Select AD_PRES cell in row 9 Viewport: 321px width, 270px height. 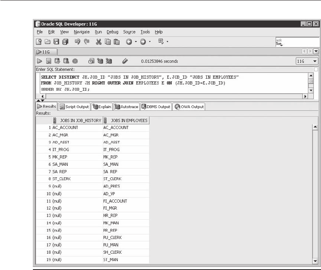coord(126,186)
